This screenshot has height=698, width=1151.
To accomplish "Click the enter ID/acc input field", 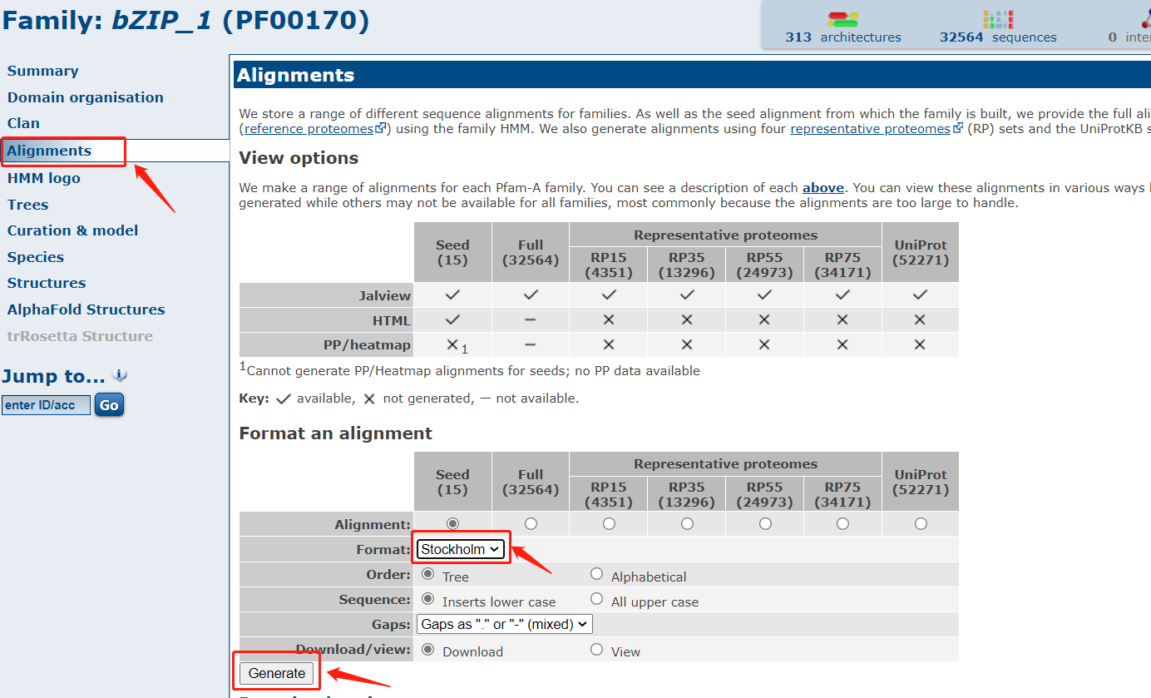I will pos(46,405).
